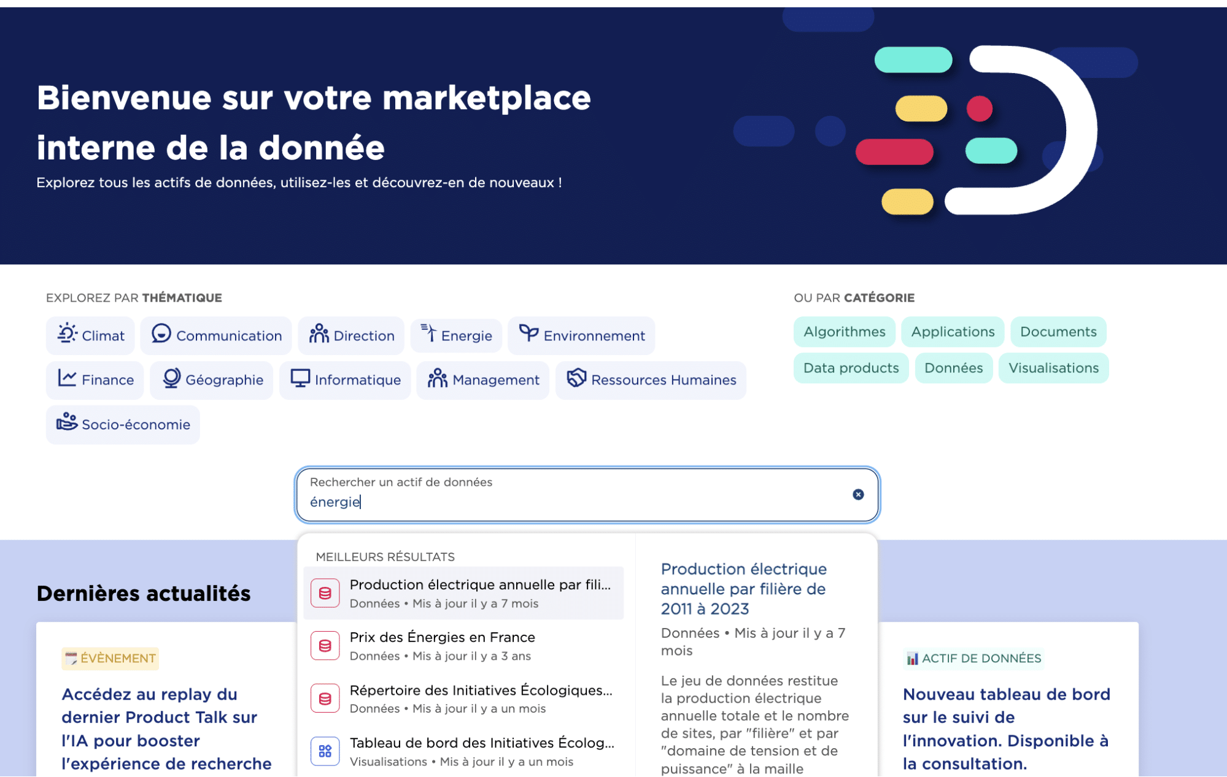Open Production électrique annuelle preview title link
1227x777 pixels.
coord(743,589)
